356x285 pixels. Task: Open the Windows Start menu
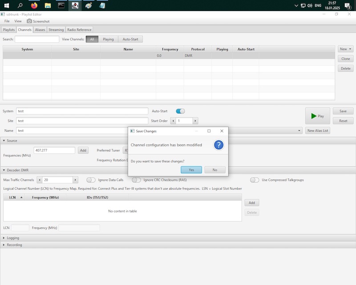click(7, 5)
